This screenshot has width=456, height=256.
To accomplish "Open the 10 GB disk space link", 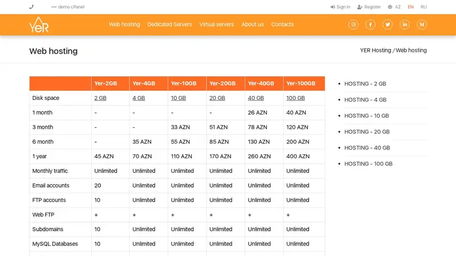I will (x=179, y=98).
